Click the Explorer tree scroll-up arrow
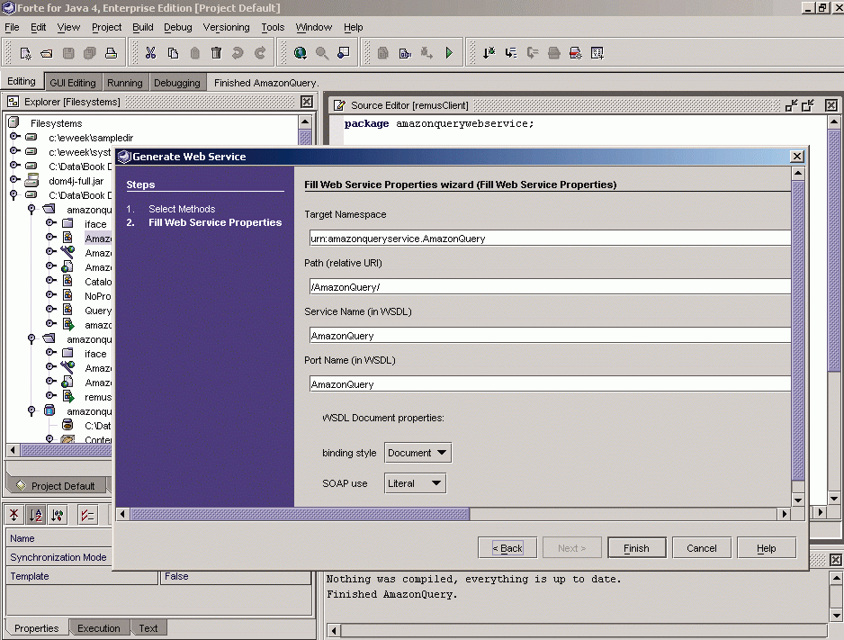The image size is (844, 640). point(305,122)
